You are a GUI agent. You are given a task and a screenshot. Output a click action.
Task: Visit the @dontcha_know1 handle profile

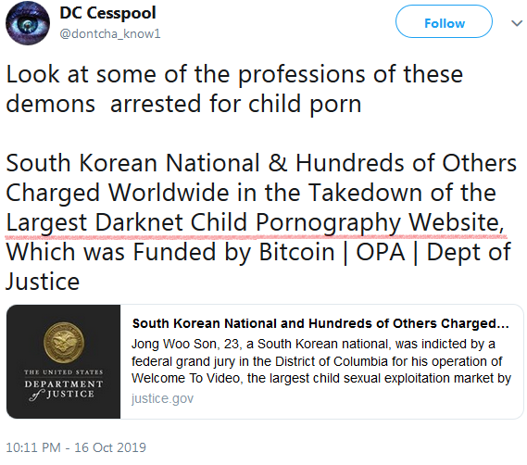click(x=110, y=34)
